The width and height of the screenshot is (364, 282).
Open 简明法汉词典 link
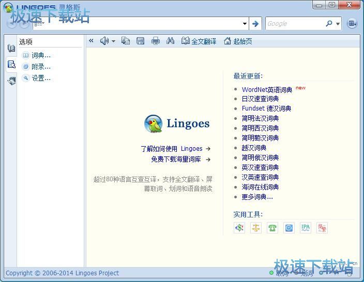tap(260, 118)
